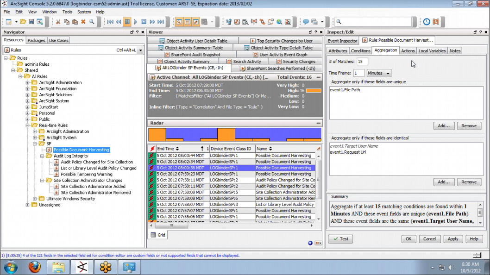Click the events grid horizontal scrollbar thumb
Image resolution: width=490 pixels, height=275 pixels.
(x=171, y=225)
